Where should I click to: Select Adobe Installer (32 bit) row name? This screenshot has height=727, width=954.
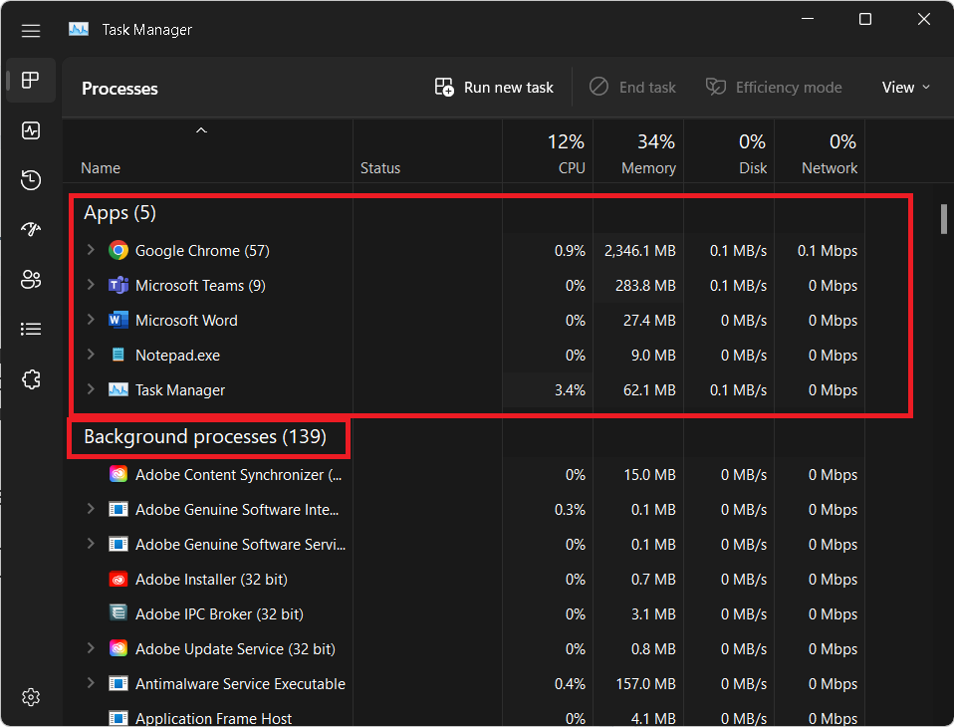point(211,580)
